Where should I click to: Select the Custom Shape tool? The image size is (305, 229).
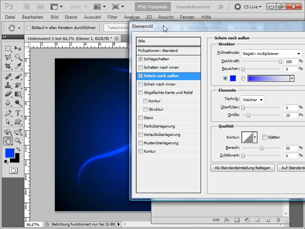tap(18, 122)
